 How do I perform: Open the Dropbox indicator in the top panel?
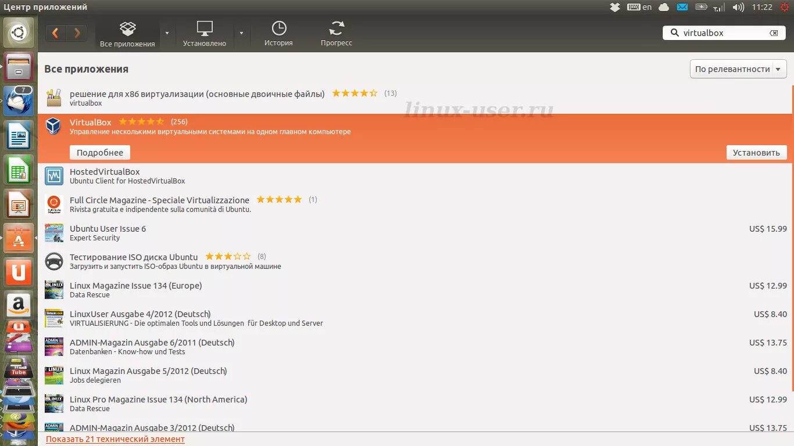click(x=615, y=7)
